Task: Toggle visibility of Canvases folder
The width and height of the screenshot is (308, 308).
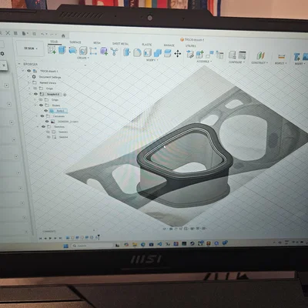Action: (42, 116)
